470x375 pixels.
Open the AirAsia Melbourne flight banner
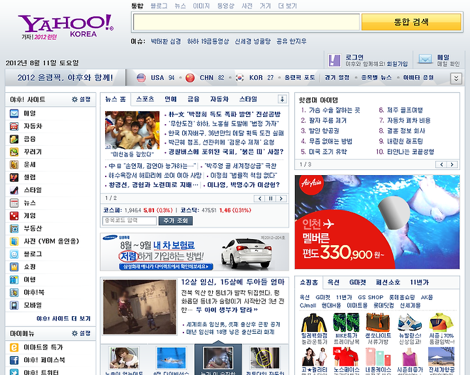pos(377,222)
